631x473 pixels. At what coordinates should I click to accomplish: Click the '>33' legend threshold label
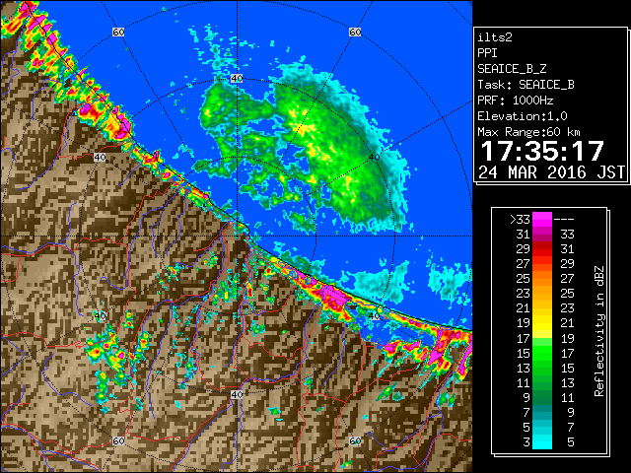[520, 220]
